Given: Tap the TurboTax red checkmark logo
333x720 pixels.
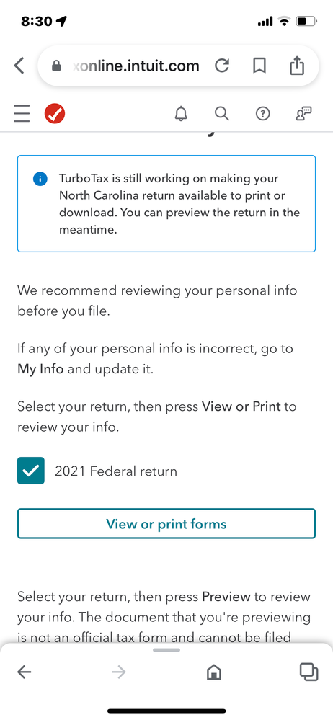Looking at the screenshot, I should 55,113.
